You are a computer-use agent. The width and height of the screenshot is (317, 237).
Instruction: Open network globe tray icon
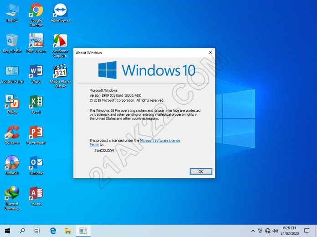(x=268, y=231)
